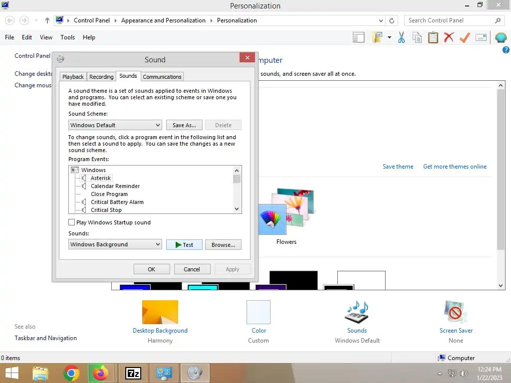Select Close Program in Program Events
The width and height of the screenshot is (511, 383).
point(109,194)
